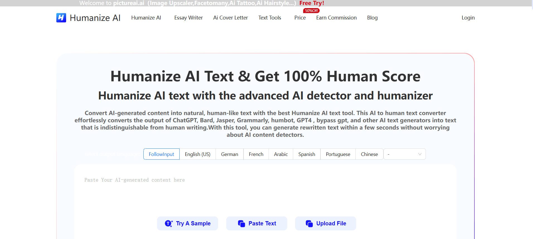The image size is (533, 239).
Task: Select English (US) output language
Action: click(197, 154)
